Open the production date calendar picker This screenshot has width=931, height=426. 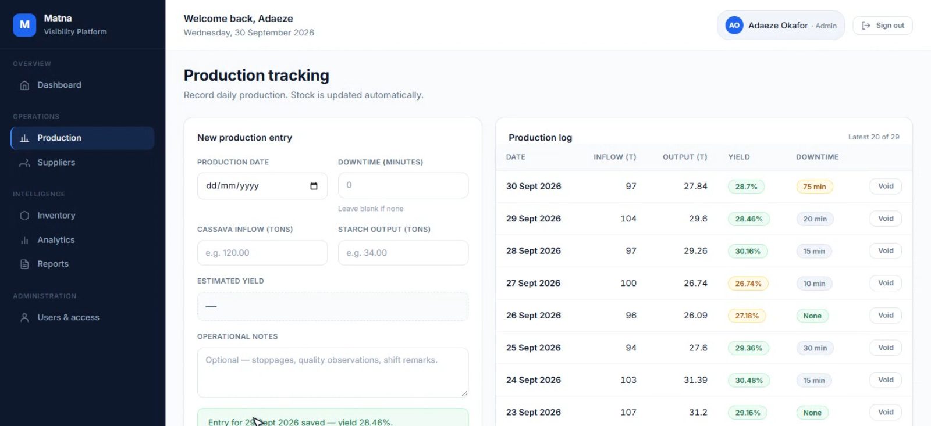pos(314,186)
